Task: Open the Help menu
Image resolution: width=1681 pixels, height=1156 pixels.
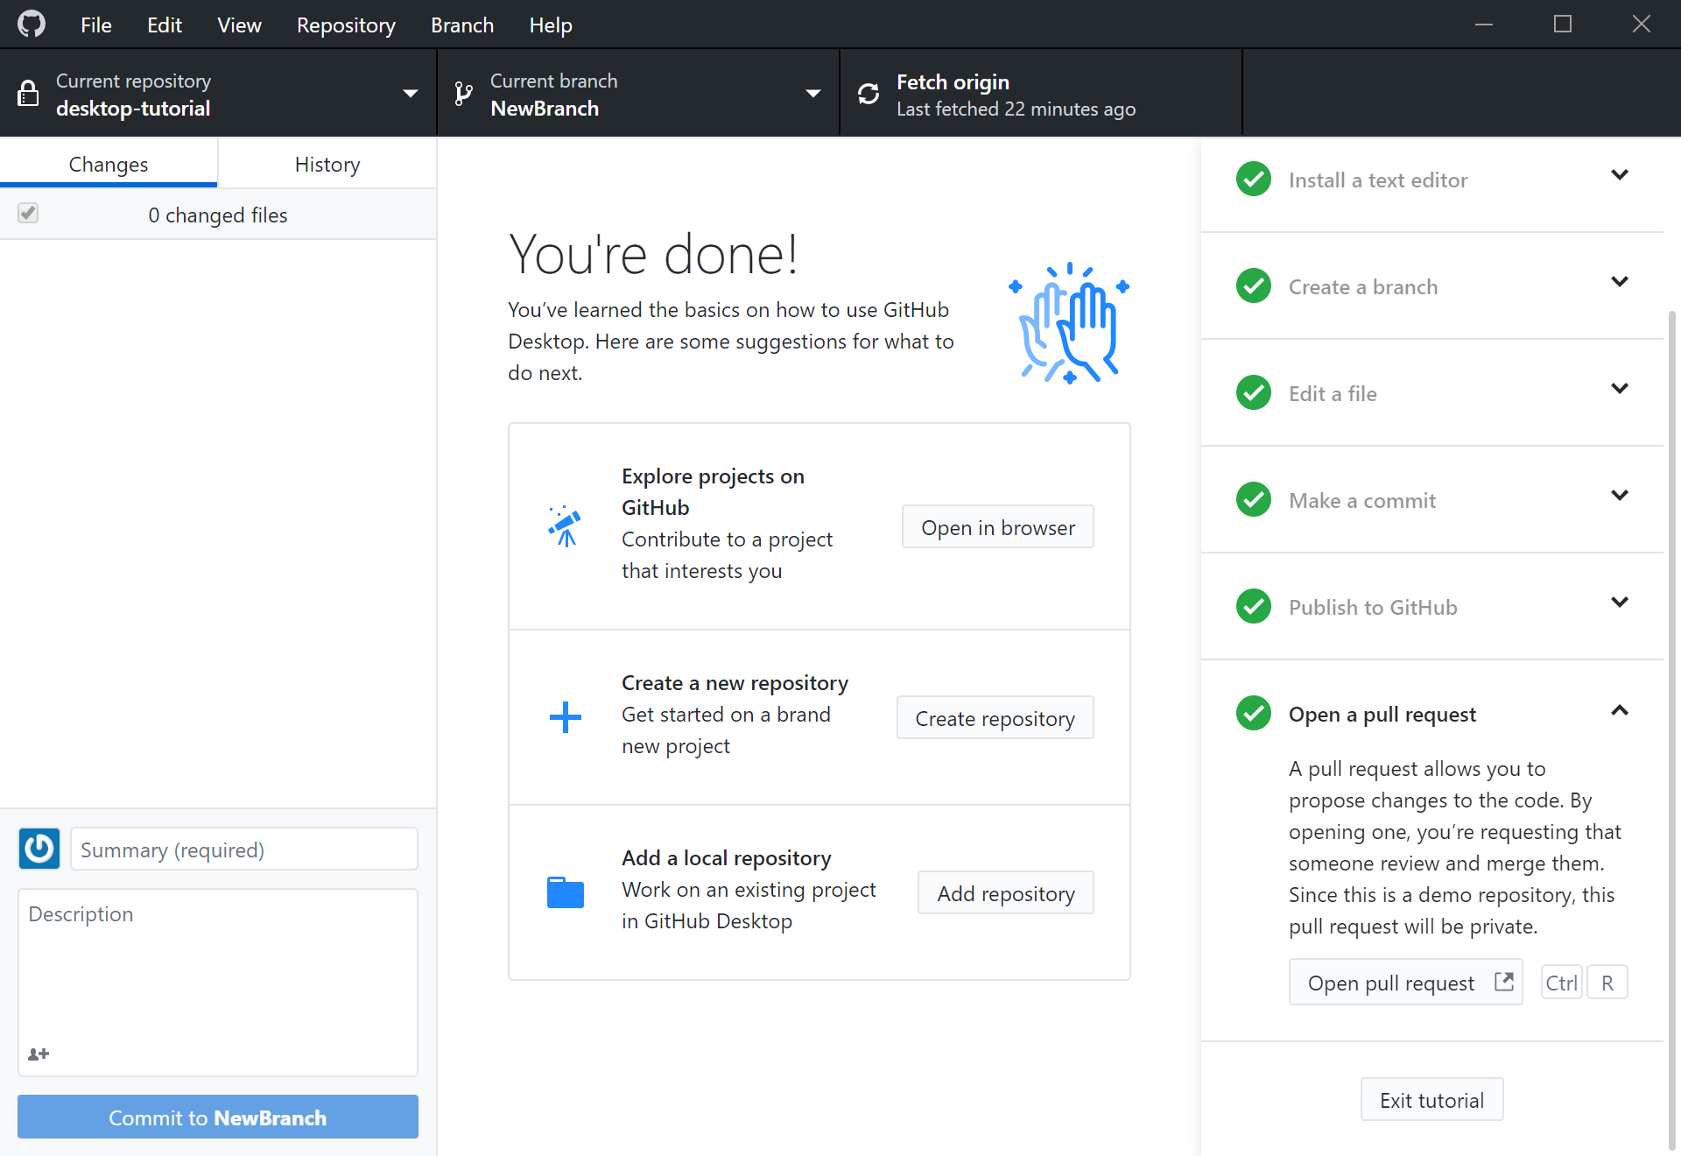Action: [x=551, y=25]
